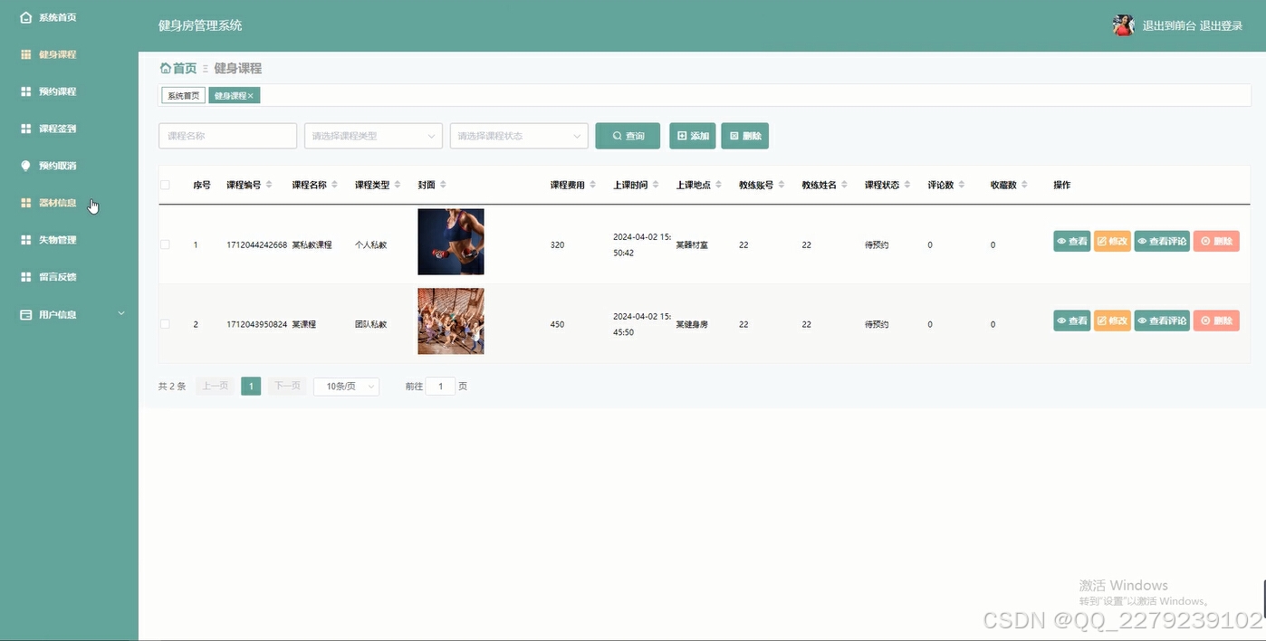Click the 查询 search button

pos(627,135)
